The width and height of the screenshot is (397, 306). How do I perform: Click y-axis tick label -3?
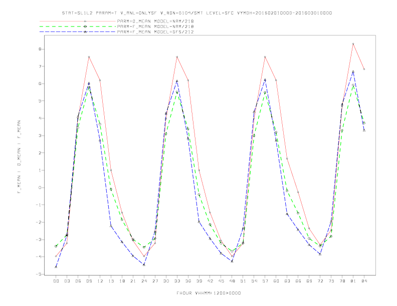[x=38, y=239]
